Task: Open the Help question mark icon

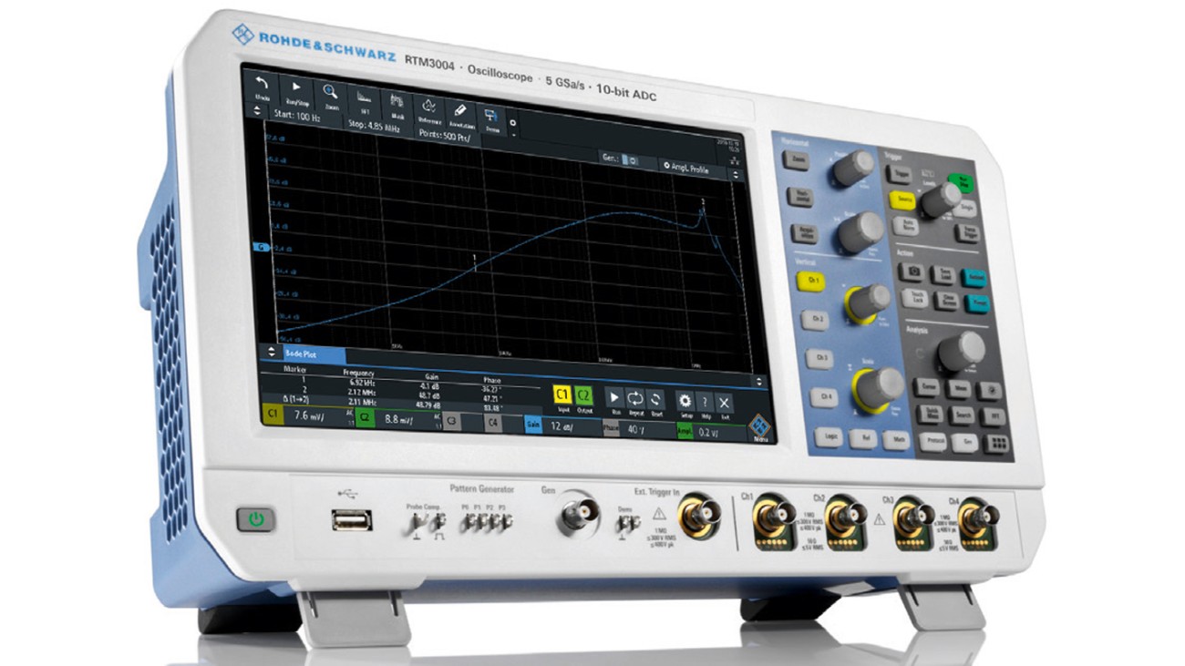Action: pyautogui.click(x=706, y=403)
